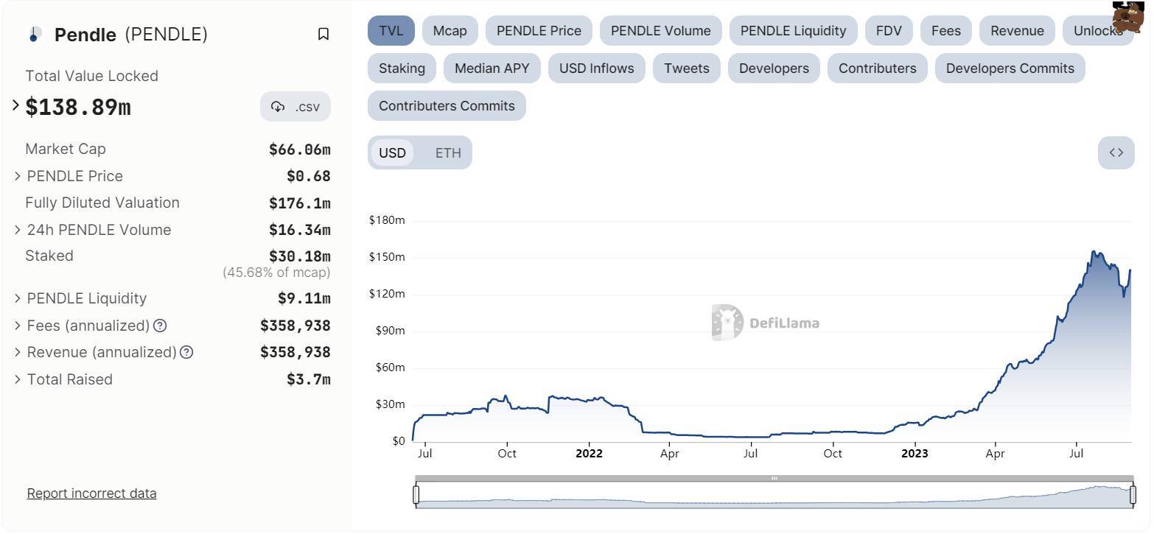
Task: Toggle the PENDLE Liquidity chart metric
Action: click(x=793, y=31)
